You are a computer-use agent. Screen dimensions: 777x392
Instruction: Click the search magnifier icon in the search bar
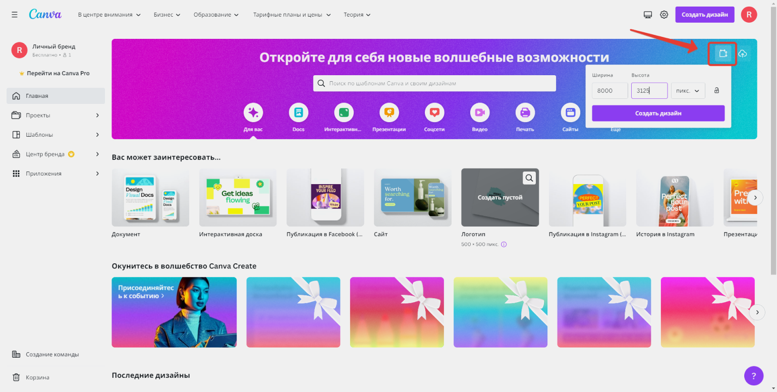(321, 83)
